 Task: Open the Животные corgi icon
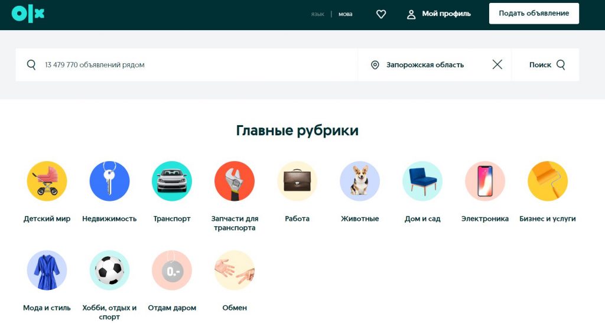pos(360,181)
